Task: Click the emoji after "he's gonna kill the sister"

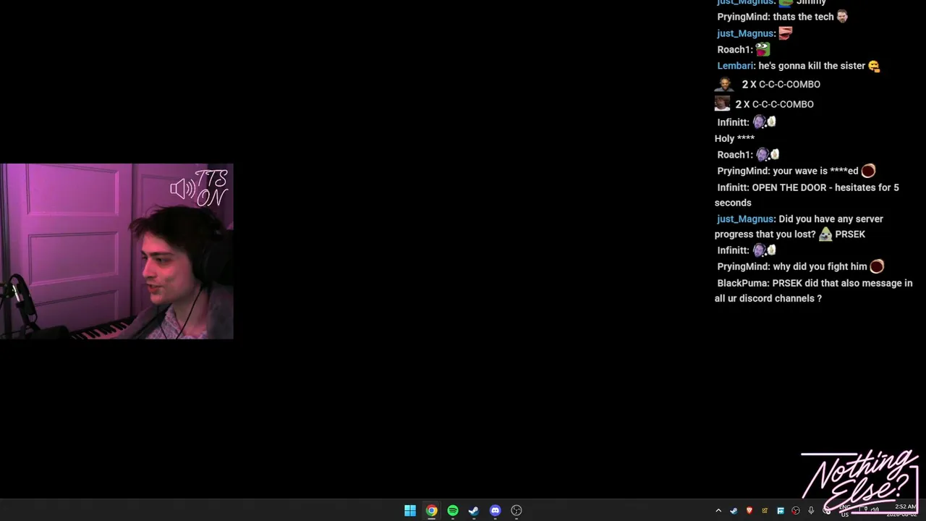Action: tap(874, 66)
